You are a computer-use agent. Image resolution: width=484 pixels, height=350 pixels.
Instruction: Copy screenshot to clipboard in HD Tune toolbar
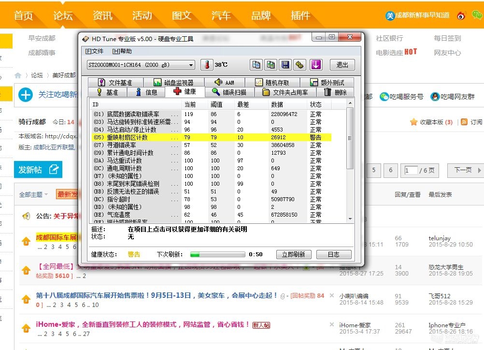270,65
